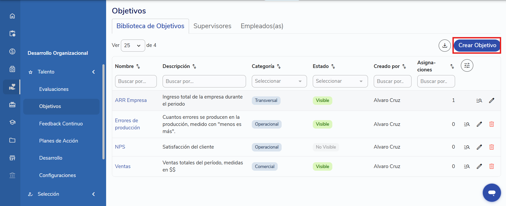Delete the Errores de producción objective
Viewport: 506px width, 206px height.
pos(491,124)
